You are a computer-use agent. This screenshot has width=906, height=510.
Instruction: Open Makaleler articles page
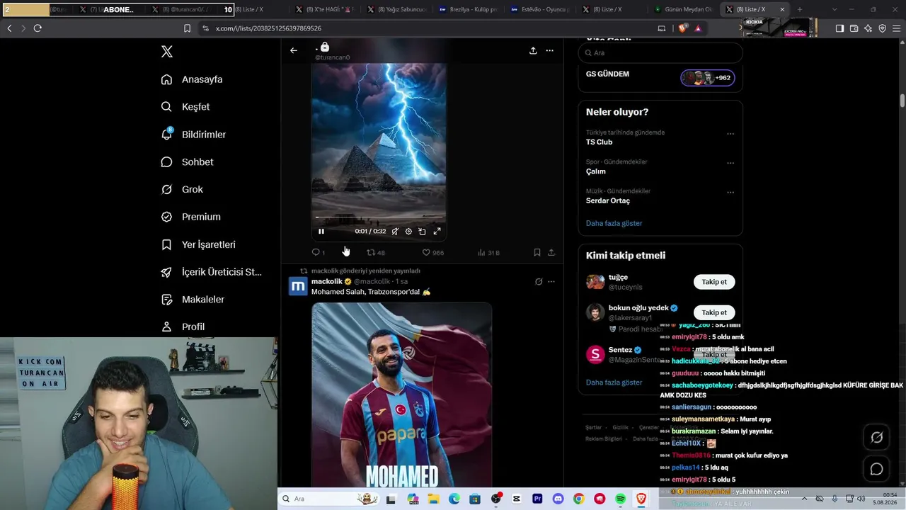click(193, 300)
